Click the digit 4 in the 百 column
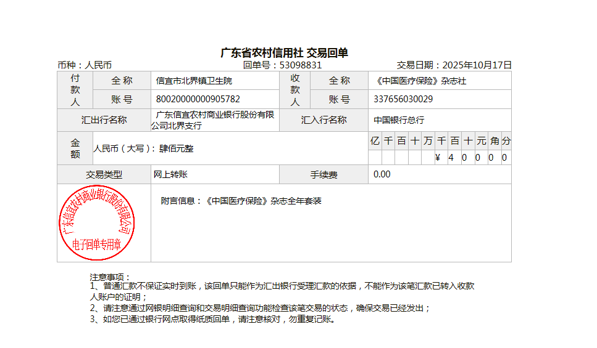 click(451, 158)
